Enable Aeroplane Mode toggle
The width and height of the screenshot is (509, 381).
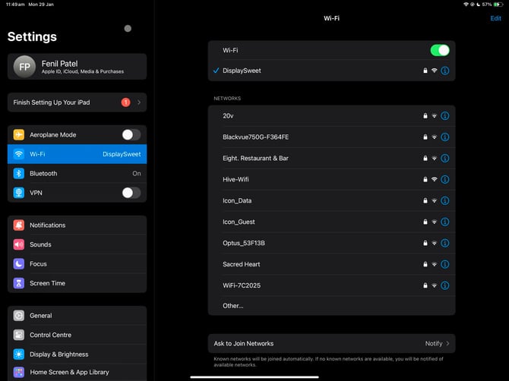point(131,135)
